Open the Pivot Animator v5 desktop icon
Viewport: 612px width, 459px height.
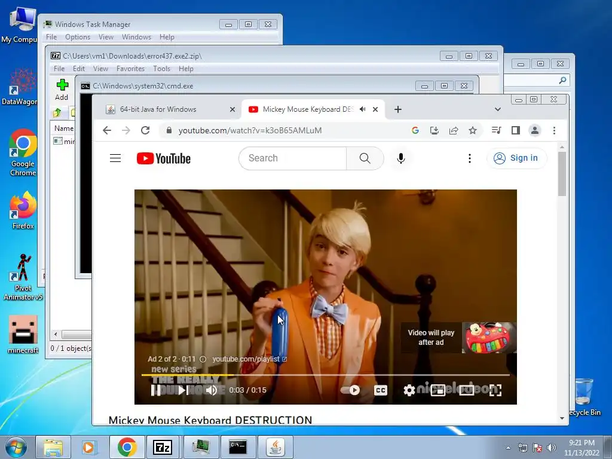[x=23, y=277]
